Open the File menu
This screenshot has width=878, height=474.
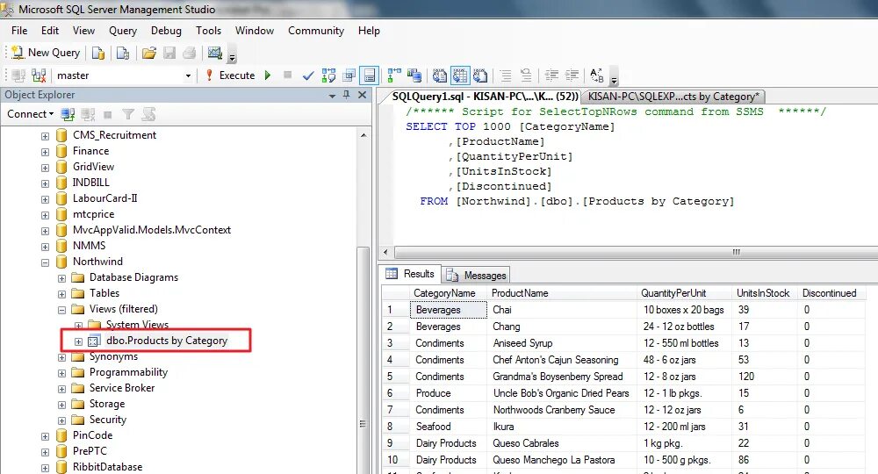(x=19, y=31)
